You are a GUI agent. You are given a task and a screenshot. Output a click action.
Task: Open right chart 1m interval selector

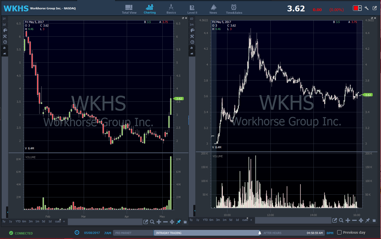click(x=192, y=24)
